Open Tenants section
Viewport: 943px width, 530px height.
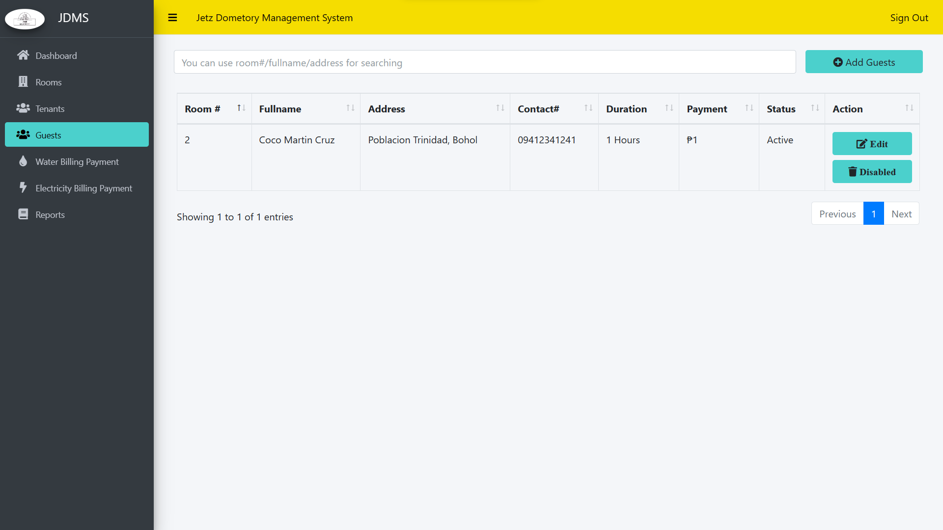(77, 108)
